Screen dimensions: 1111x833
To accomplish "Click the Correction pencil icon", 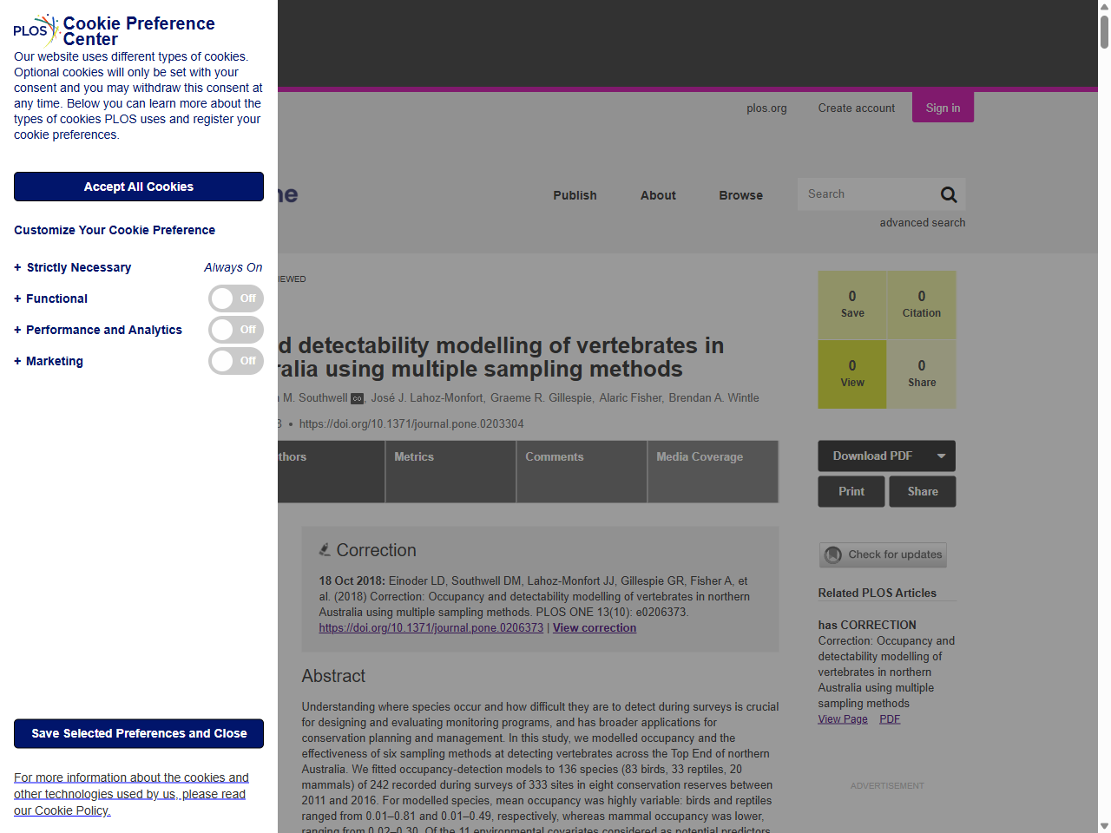I will pyautogui.click(x=325, y=548).
